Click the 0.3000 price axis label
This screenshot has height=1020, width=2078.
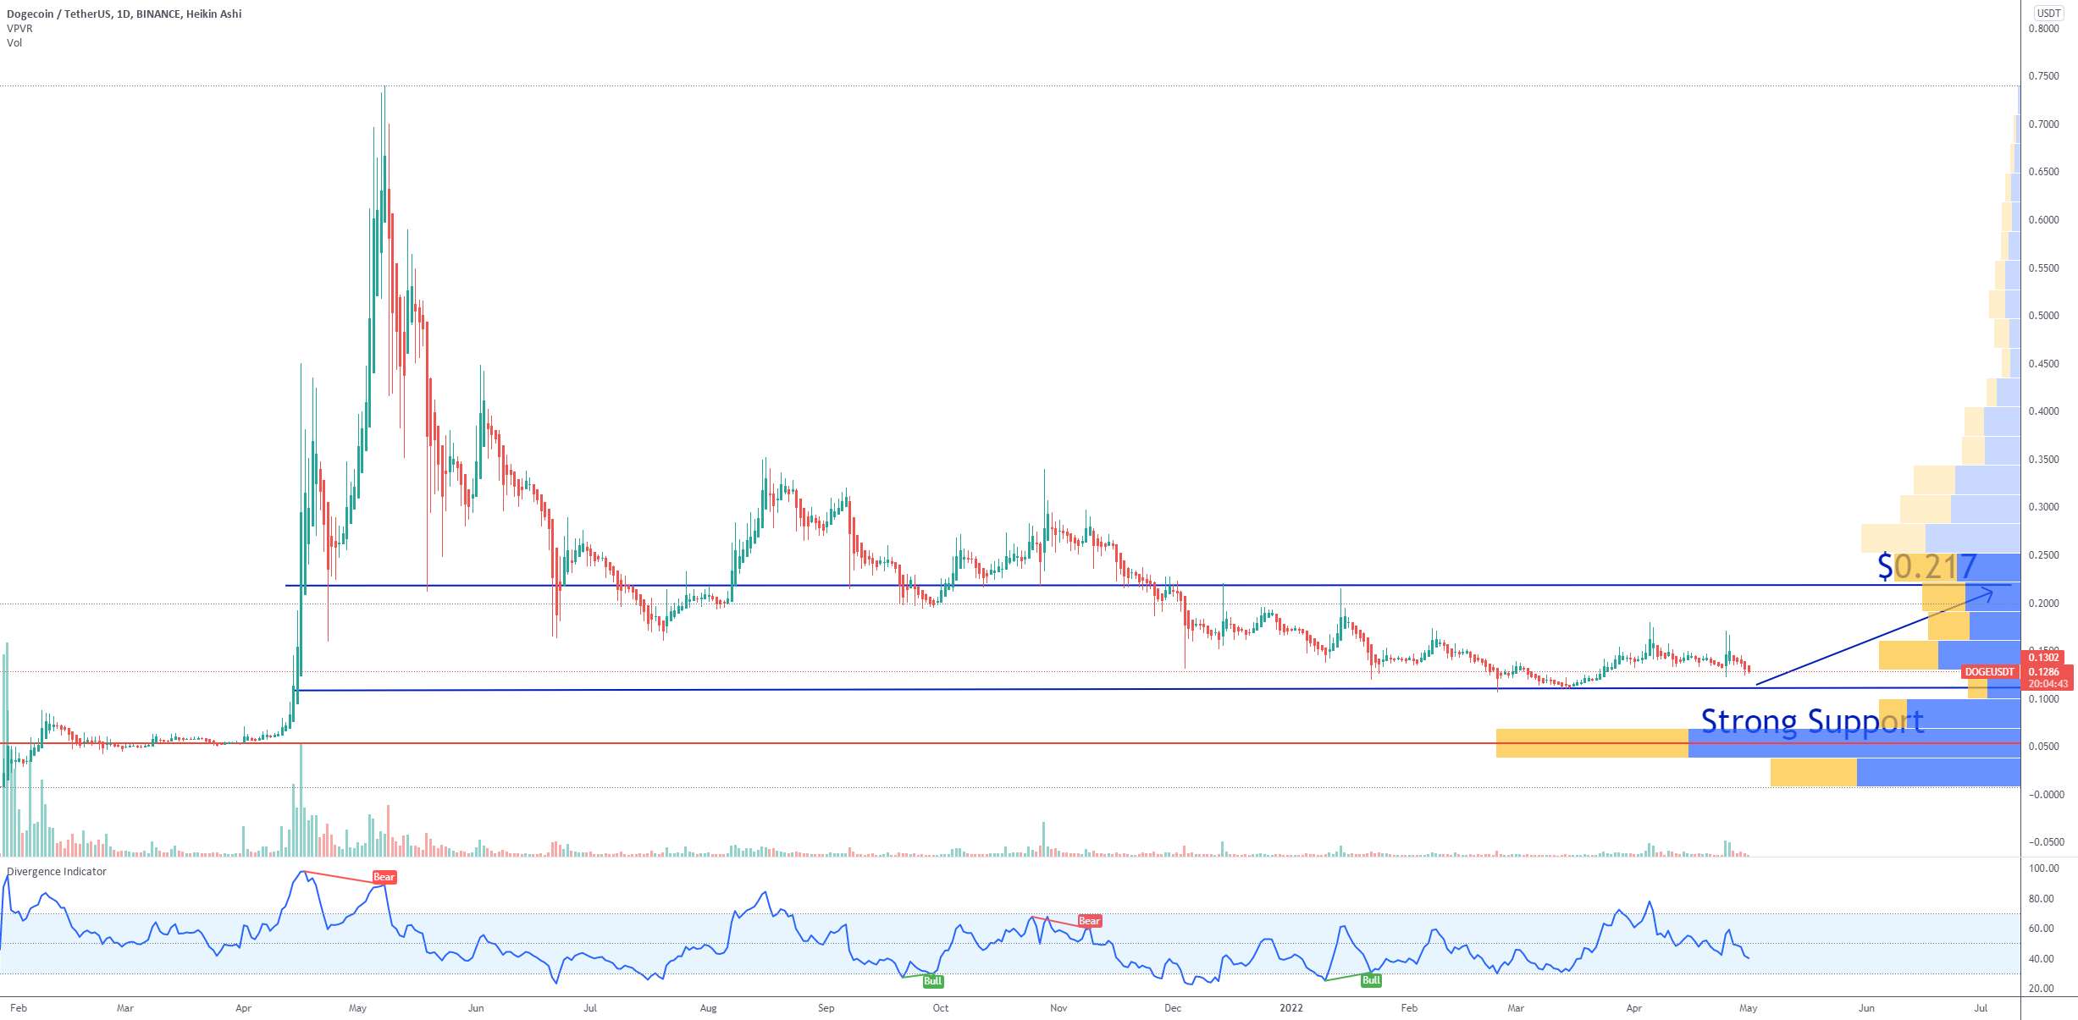click(2043, 507)
